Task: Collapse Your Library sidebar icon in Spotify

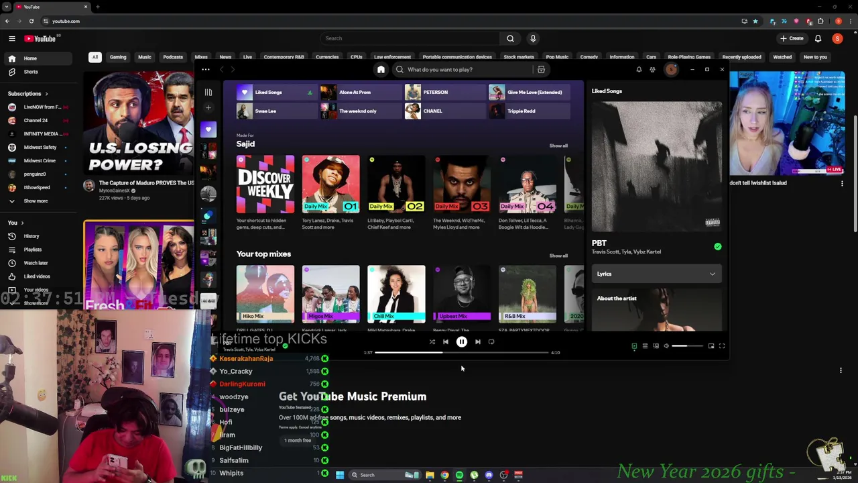Action: point(208,93)
